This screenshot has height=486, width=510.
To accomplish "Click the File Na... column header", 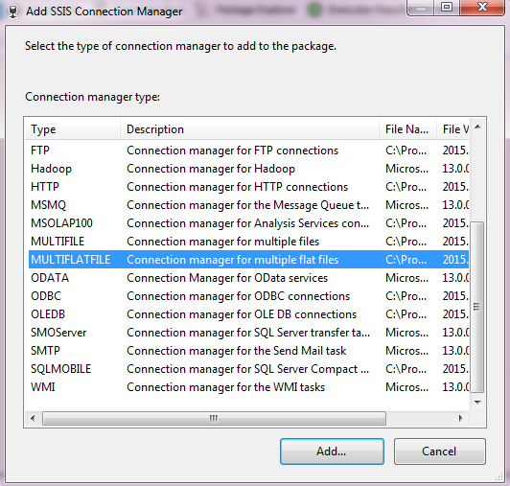I will click(x=407, y=129).
